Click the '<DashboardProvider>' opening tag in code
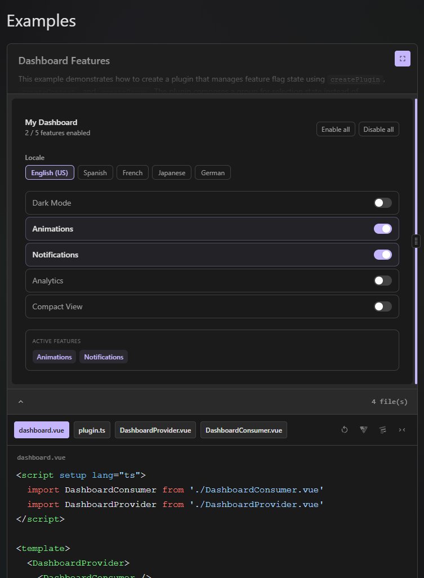This screenshot has width=424, height=578. tap(78, 563)
